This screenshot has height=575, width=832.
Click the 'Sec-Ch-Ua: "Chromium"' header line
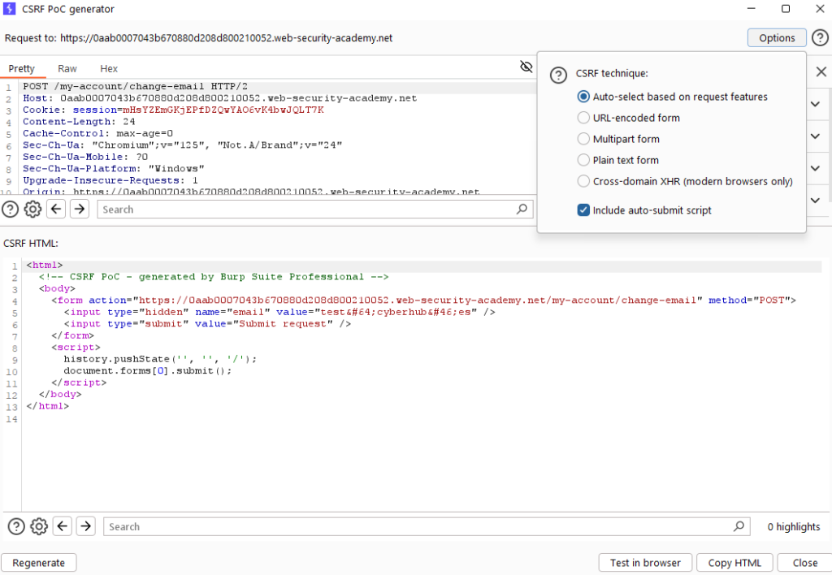pos(183,145)
